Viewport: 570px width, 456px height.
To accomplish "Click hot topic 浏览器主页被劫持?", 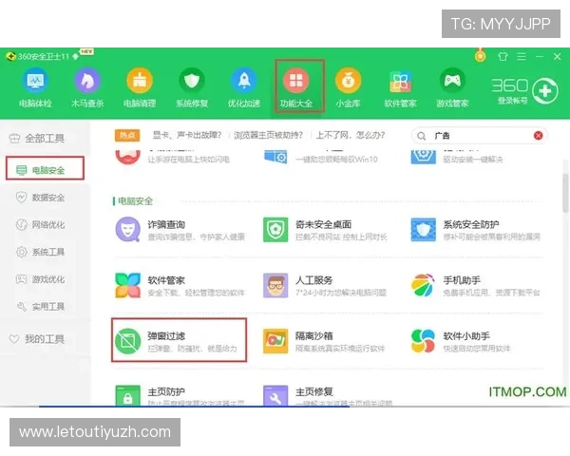I will pyautogui.click(x=268, y=135).
